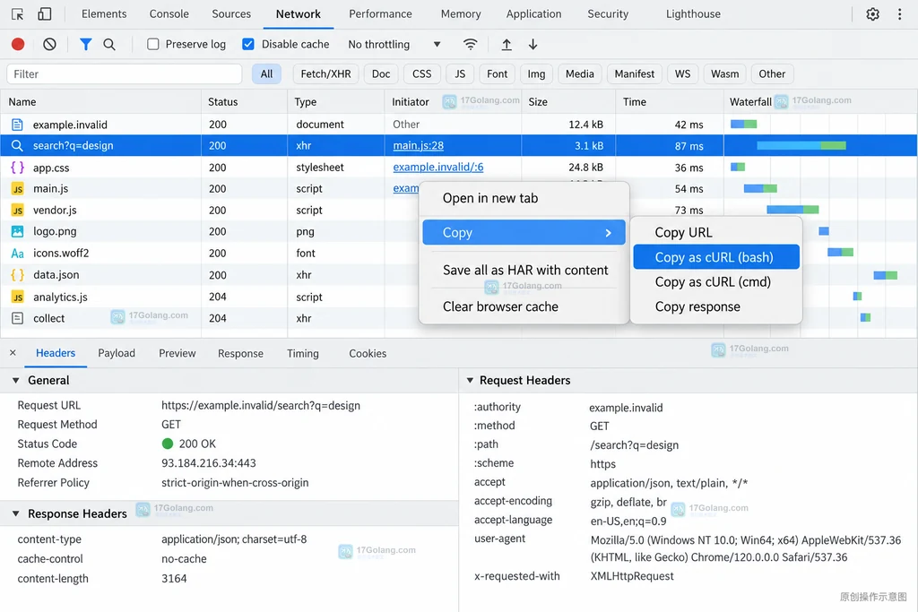
Task: Expand the Copy submenu arrow
Action: pos(609,233)
